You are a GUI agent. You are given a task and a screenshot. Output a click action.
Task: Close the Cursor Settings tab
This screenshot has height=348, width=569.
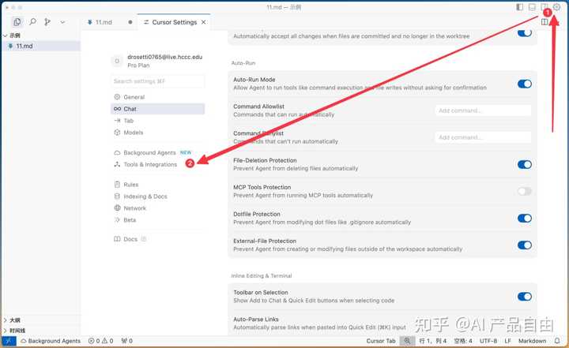pos(204,22)
